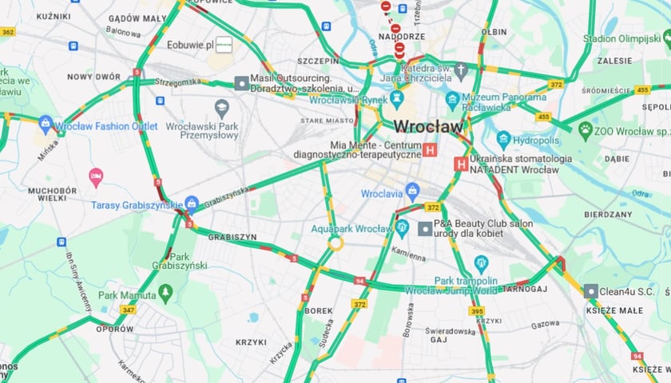Open the Aquapark Wrocław teal pin
Viewport: 671px width, 383px height.
coord(403,229)
